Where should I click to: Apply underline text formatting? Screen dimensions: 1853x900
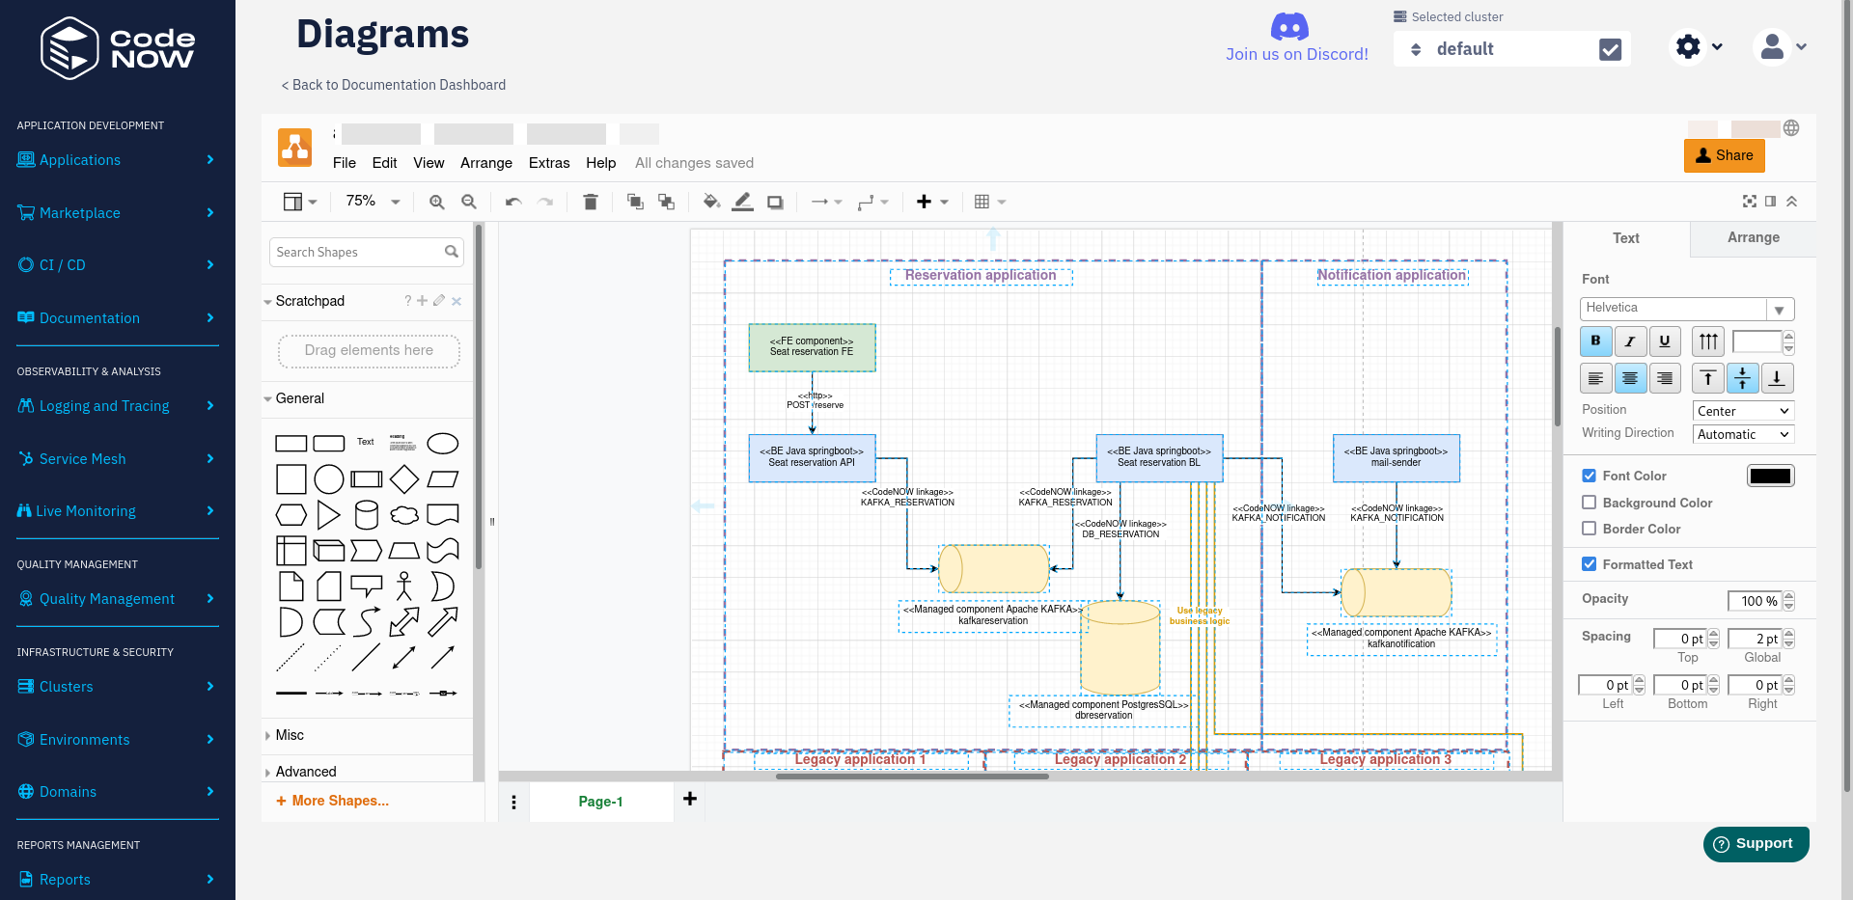[1665, 341]
